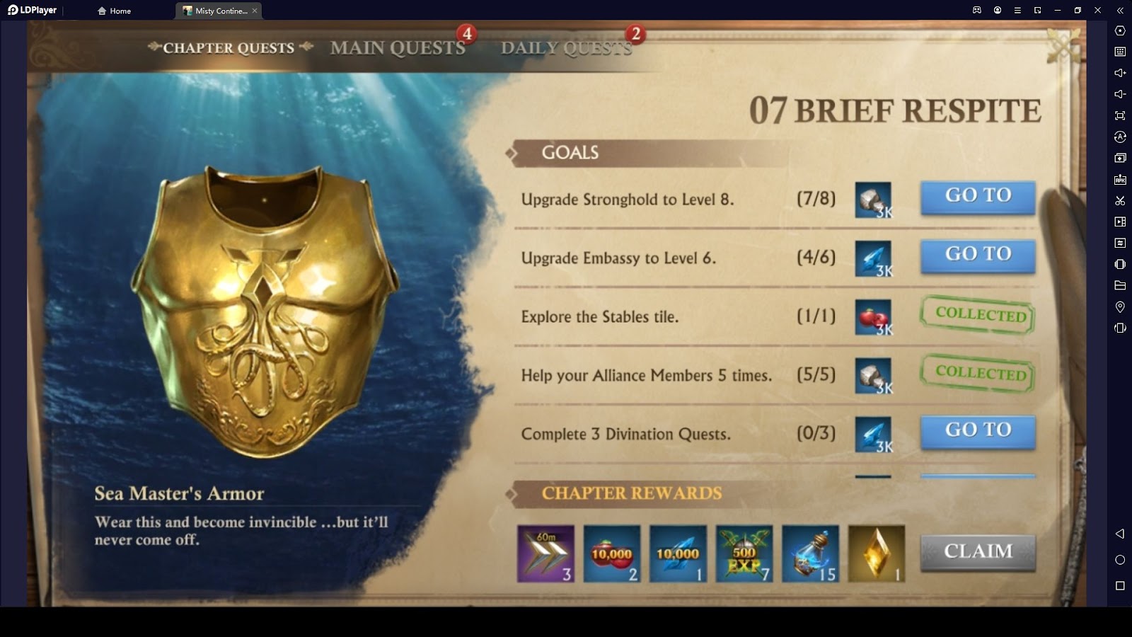
Task: Click the potion bottle reward icon
Action: pyautogui.click(x=810, y=553)
